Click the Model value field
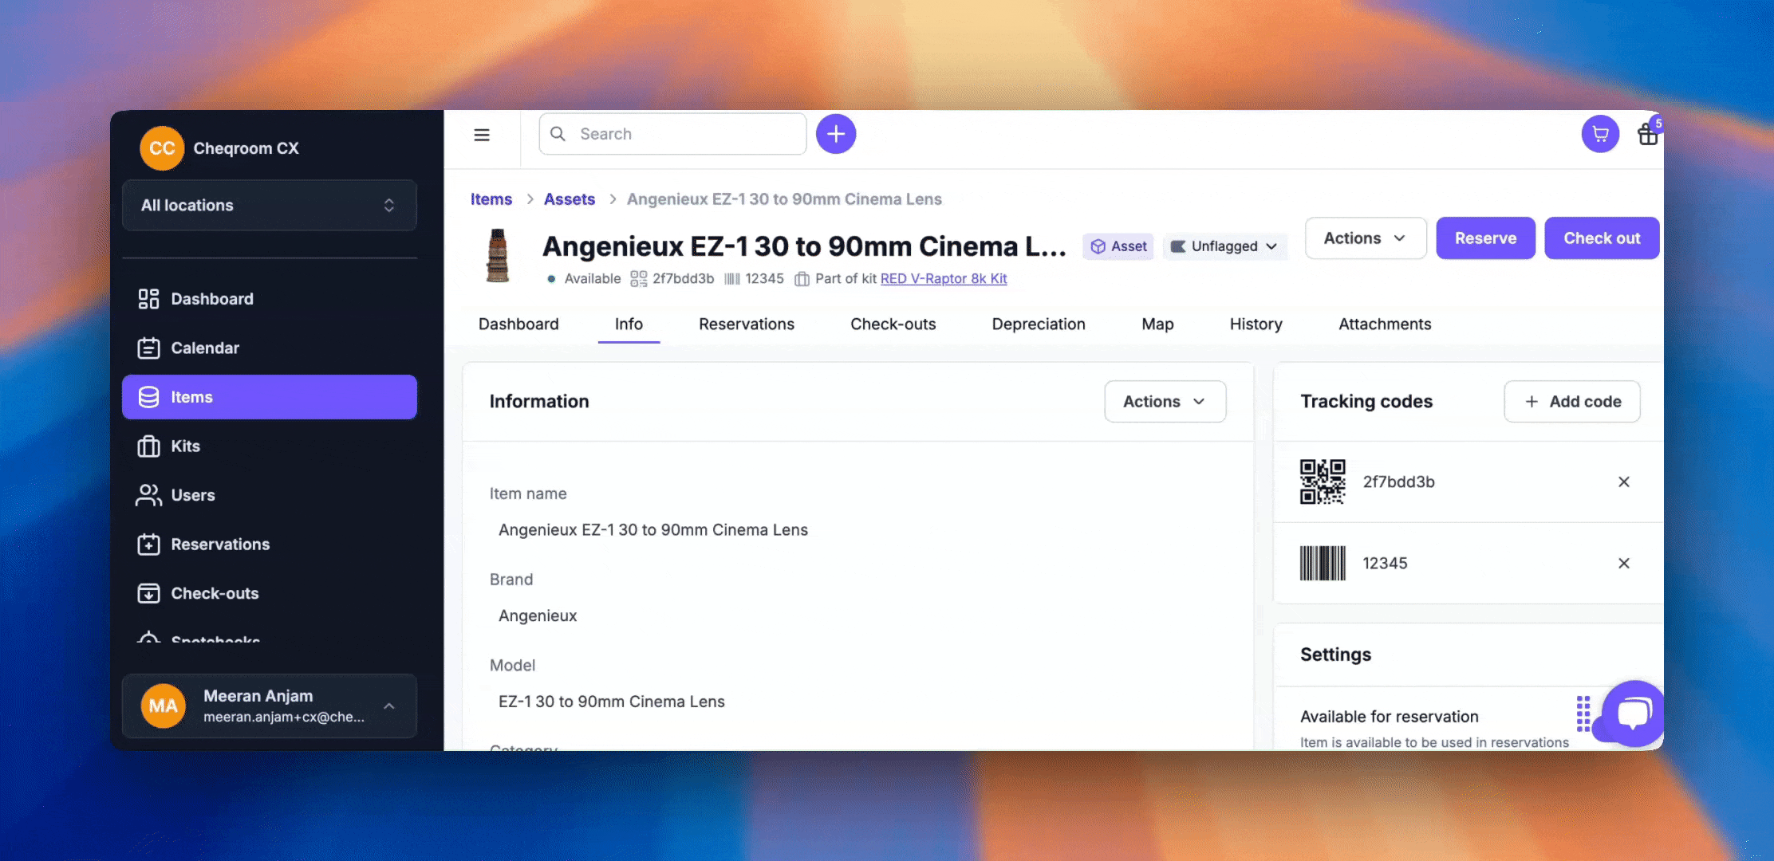Screen dimensions: 1774x861 (x=612, y=702)
